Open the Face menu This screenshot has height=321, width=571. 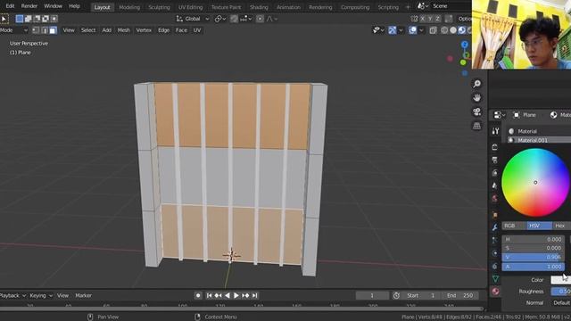click(181, 30)
